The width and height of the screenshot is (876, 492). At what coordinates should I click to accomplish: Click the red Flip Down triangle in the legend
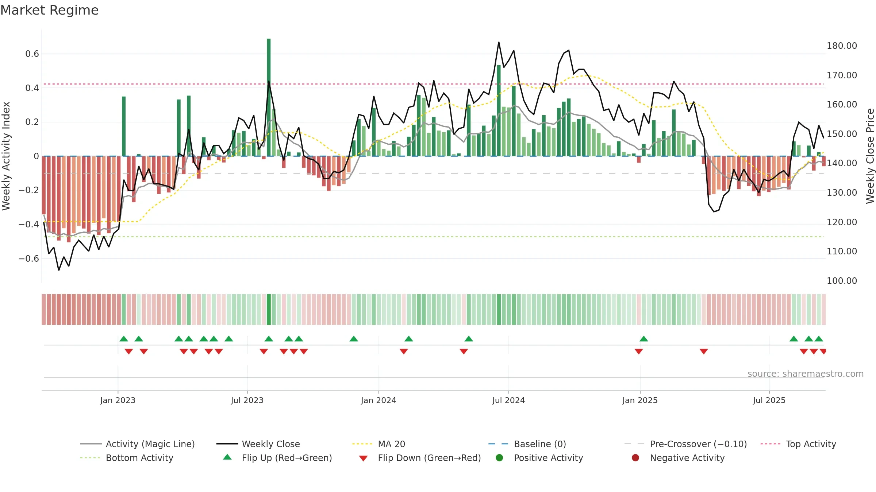point(363,458)
